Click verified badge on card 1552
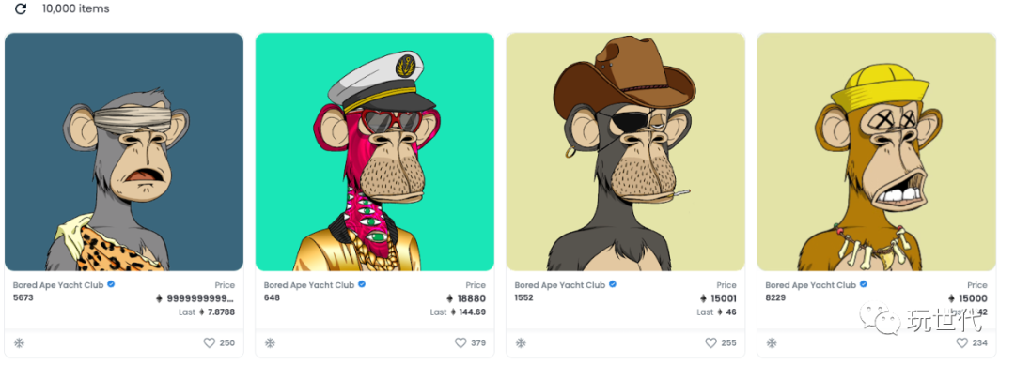Screen dimensions: 1015x365 (613, 284)
